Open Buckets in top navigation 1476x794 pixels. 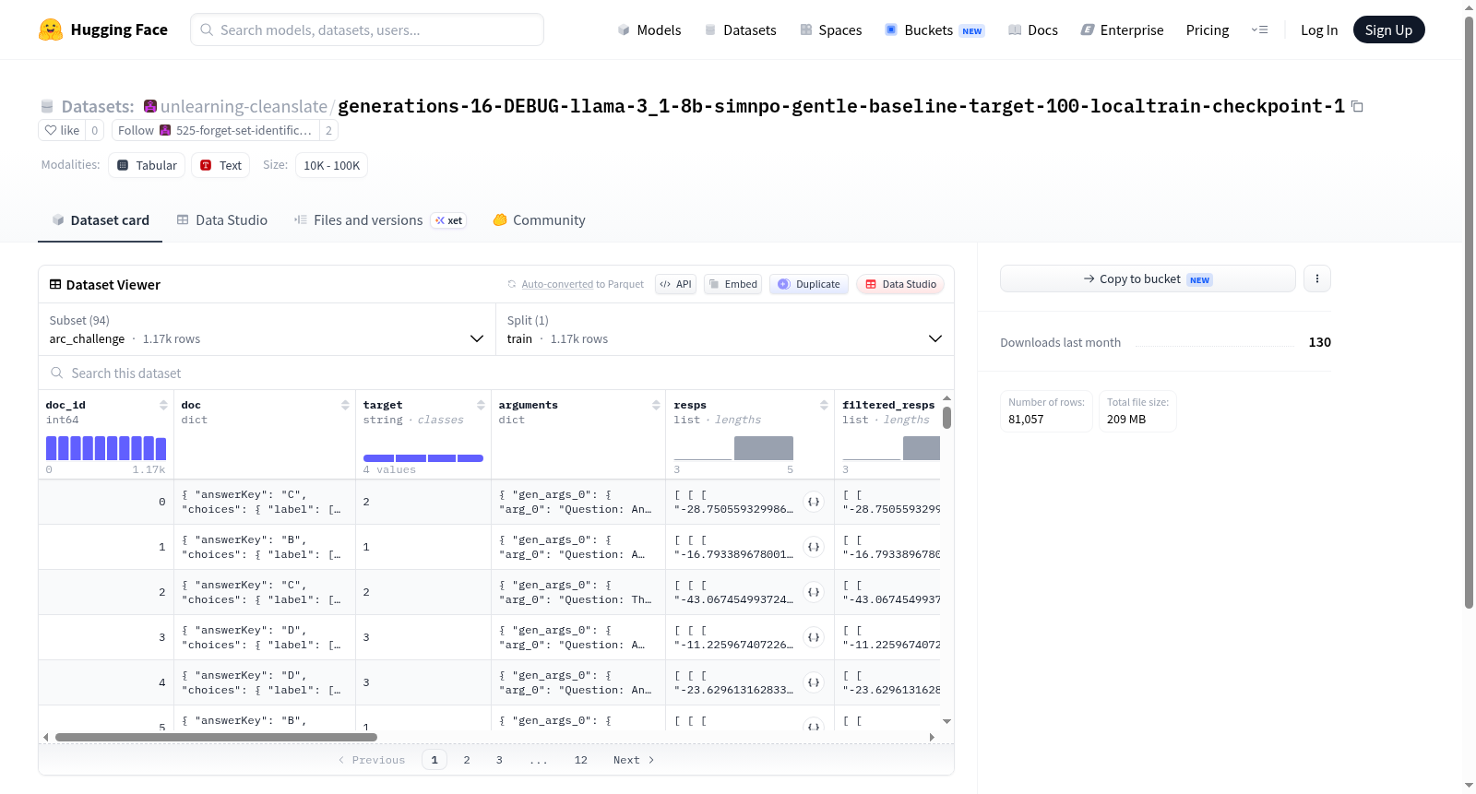[934, 30]
